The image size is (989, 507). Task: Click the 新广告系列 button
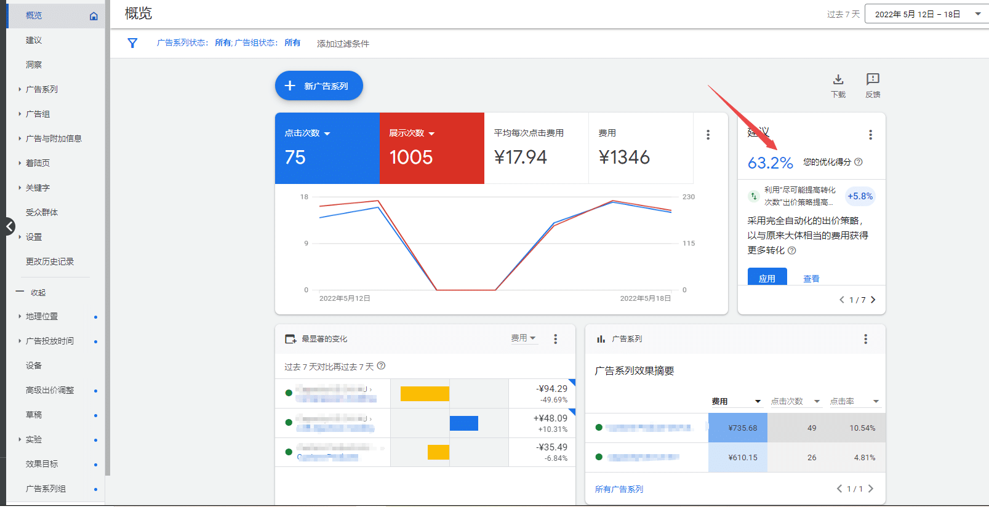(319, 86)
